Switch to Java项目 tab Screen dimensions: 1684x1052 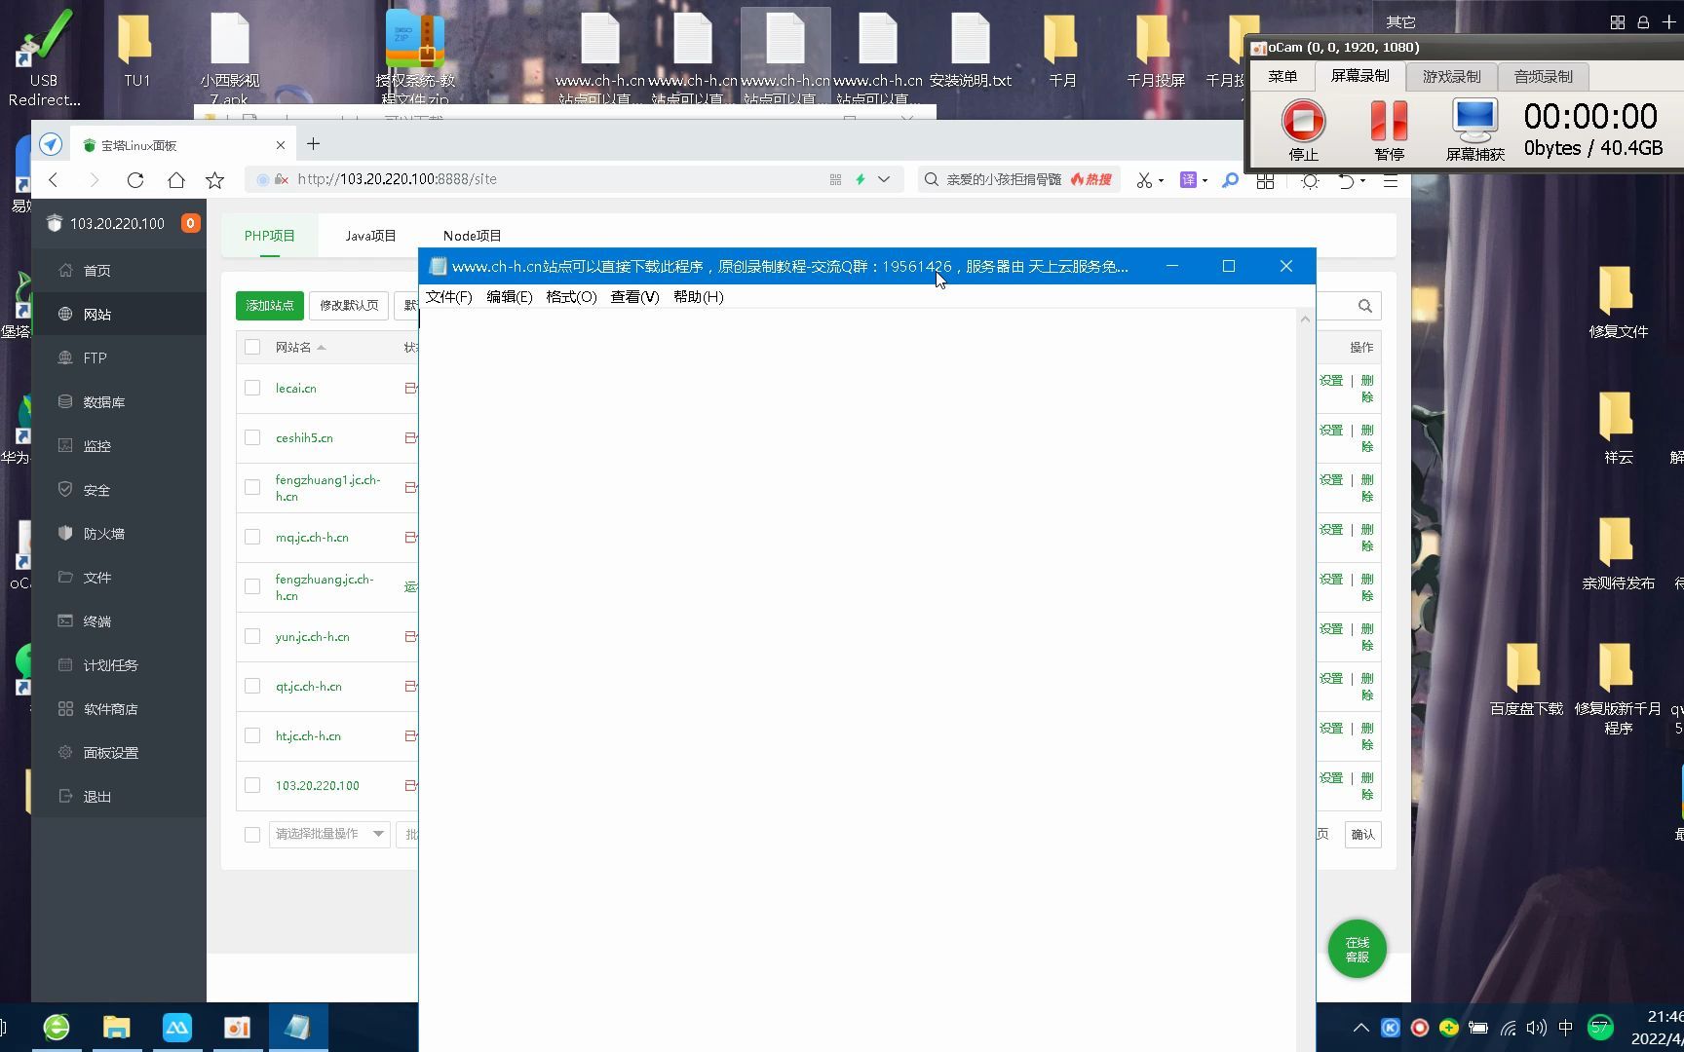click(370, 236)
